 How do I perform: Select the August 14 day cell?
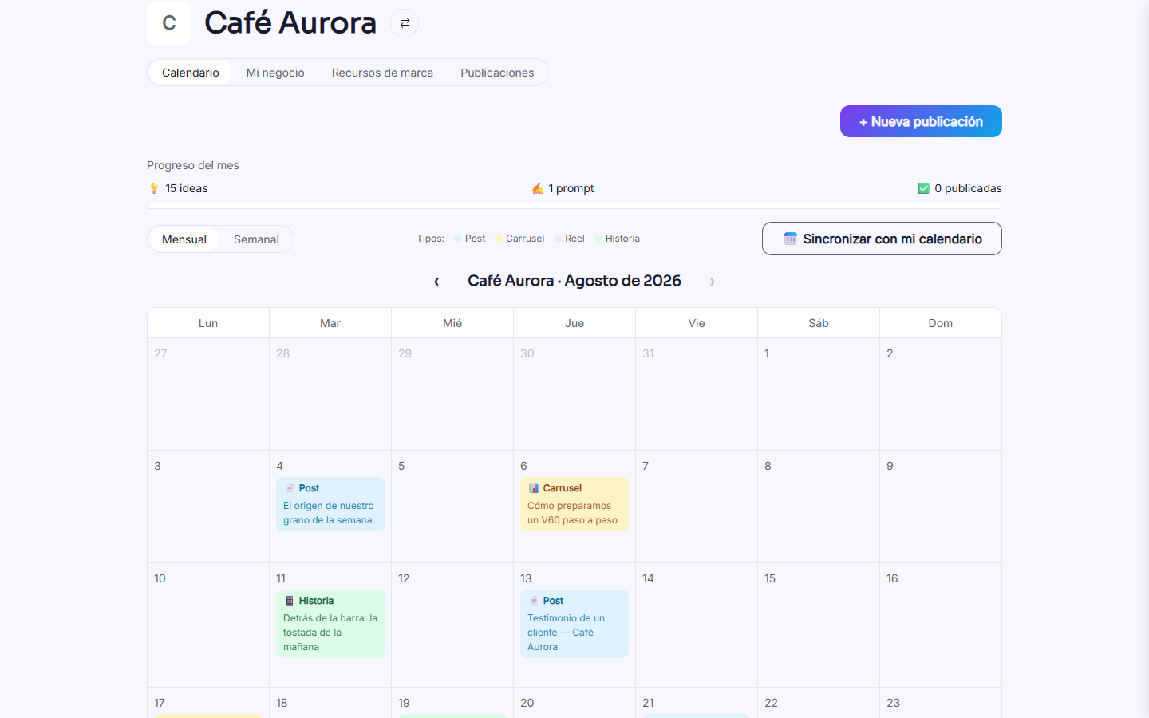697,625
